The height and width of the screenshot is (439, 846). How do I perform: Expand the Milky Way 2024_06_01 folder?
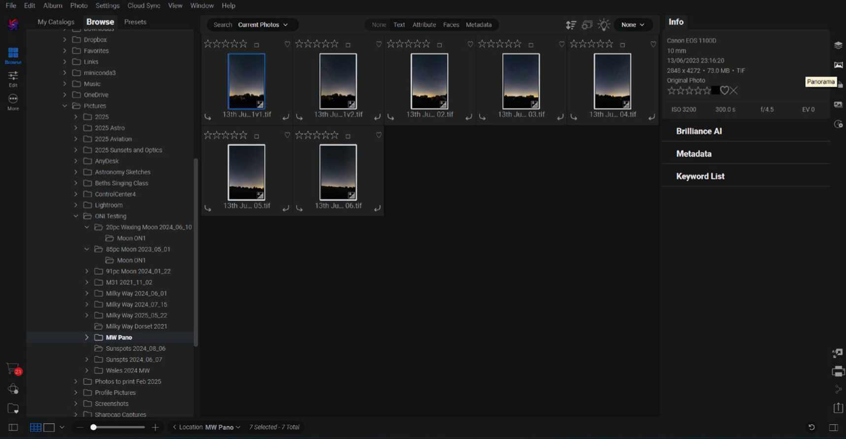87,294
